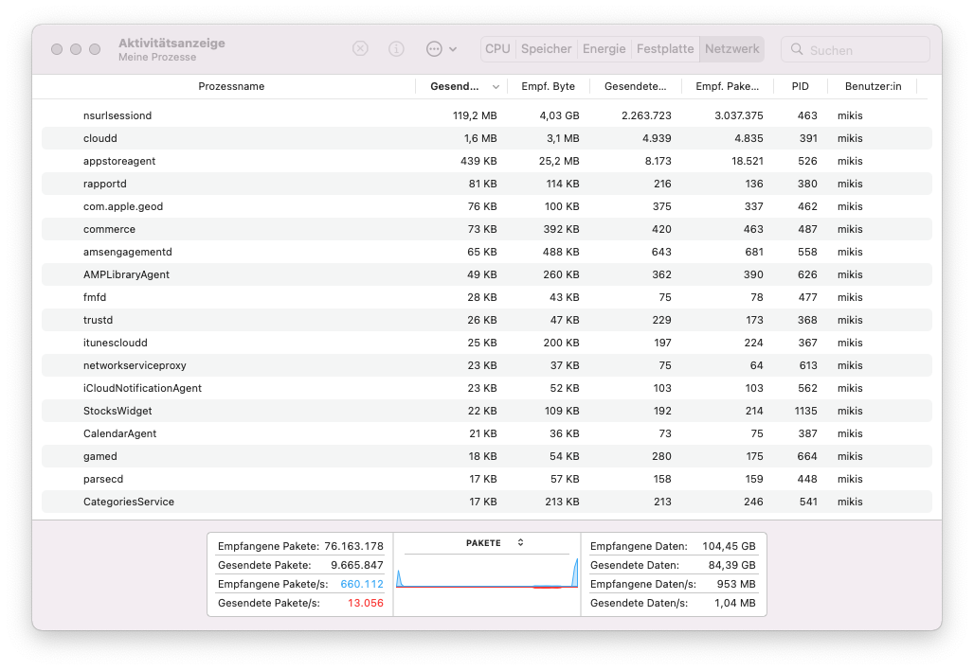
Task: Click the 3.037.375 received packets value
Action: pyautogui.click(x=739, y=115)
